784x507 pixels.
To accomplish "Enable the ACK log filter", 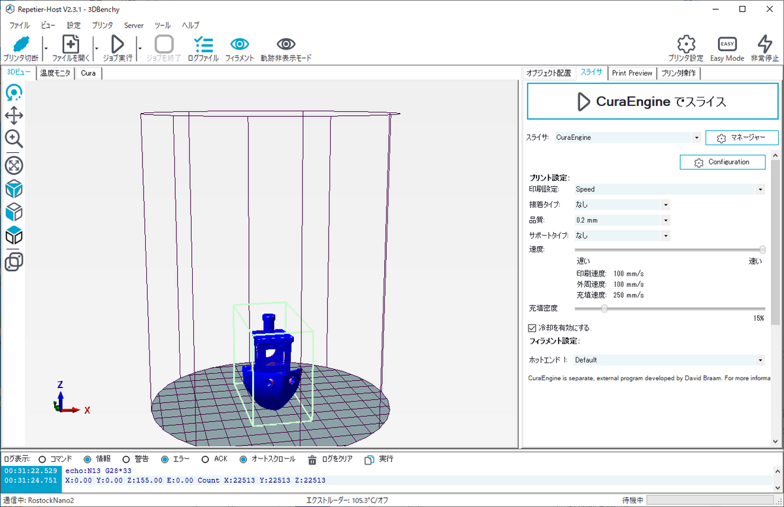I will tap(205, 459).
